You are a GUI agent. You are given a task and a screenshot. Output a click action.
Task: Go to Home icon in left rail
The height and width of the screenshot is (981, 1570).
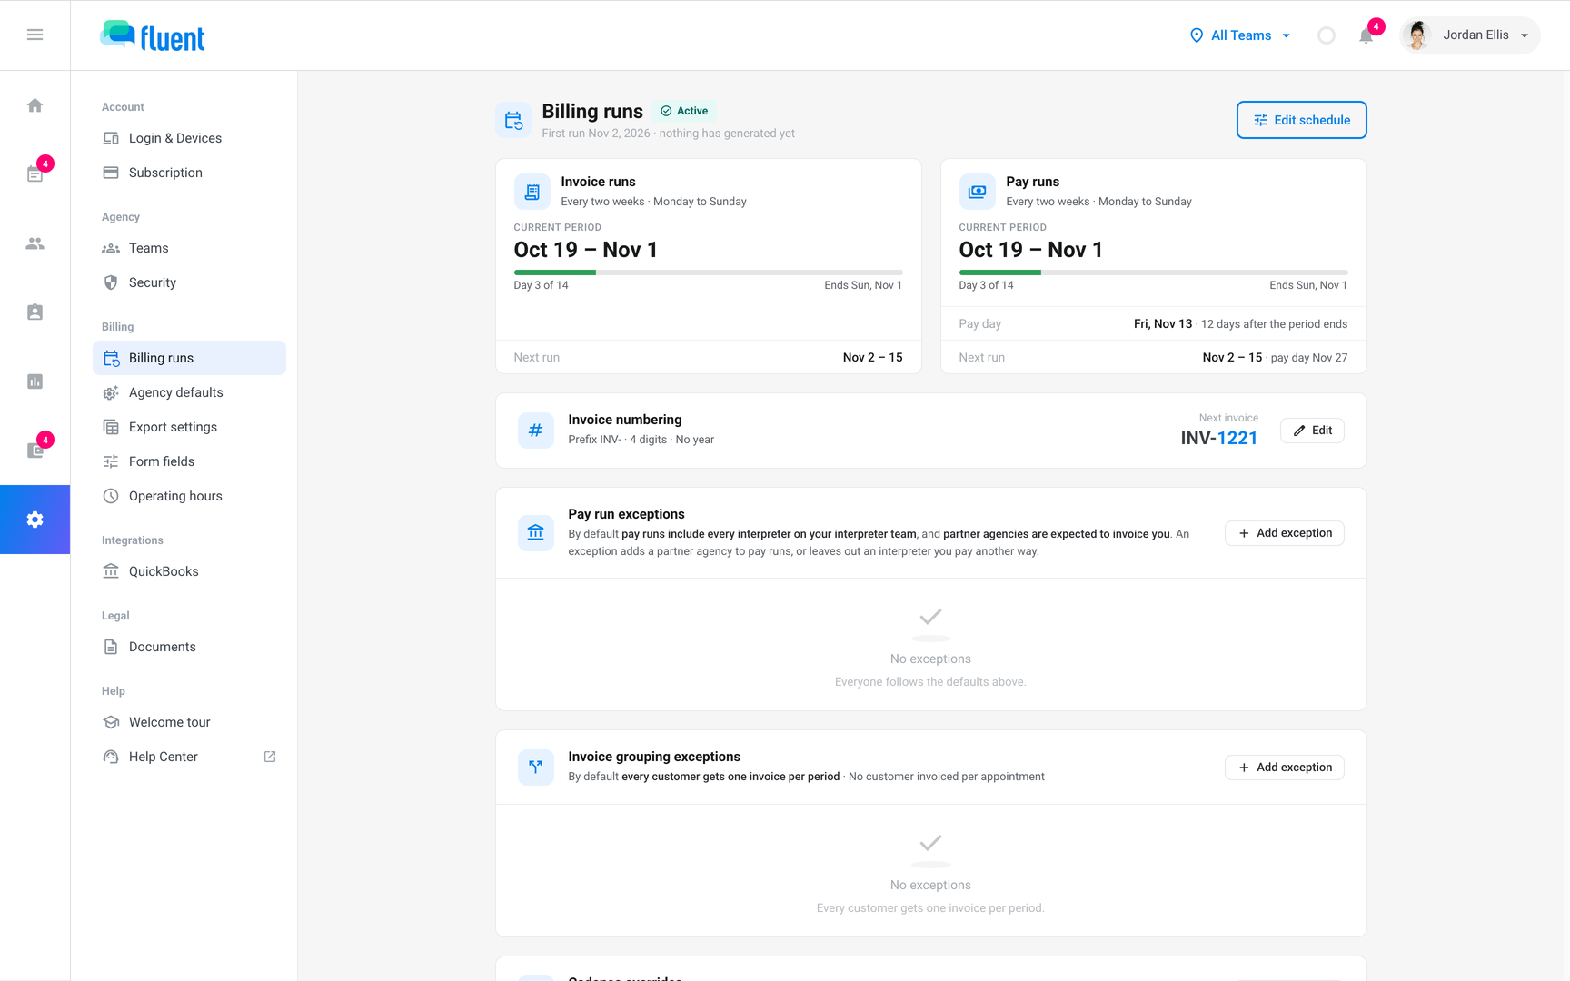click(x=35, y=105)
